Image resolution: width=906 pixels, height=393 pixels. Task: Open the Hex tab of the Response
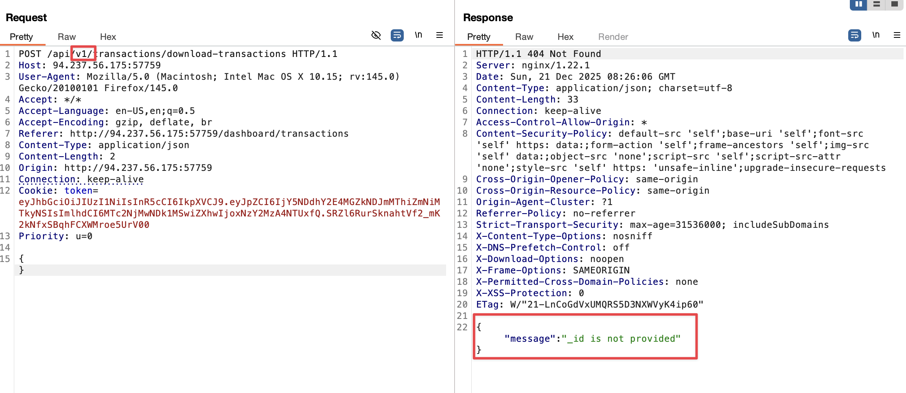click(x=565, y=37)
